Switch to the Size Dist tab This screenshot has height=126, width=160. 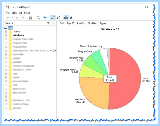[81, 23]
